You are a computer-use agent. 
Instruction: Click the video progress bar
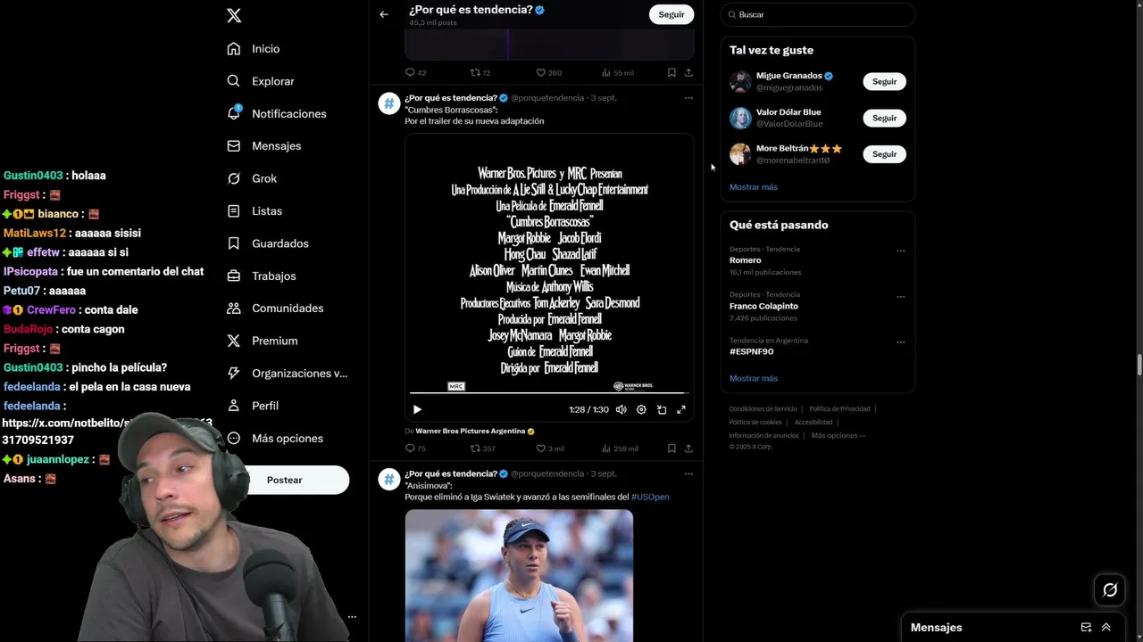pos(549,392)
